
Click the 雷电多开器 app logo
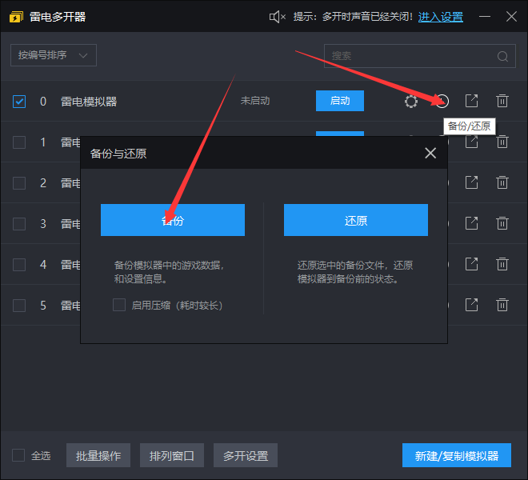(16, 17)
